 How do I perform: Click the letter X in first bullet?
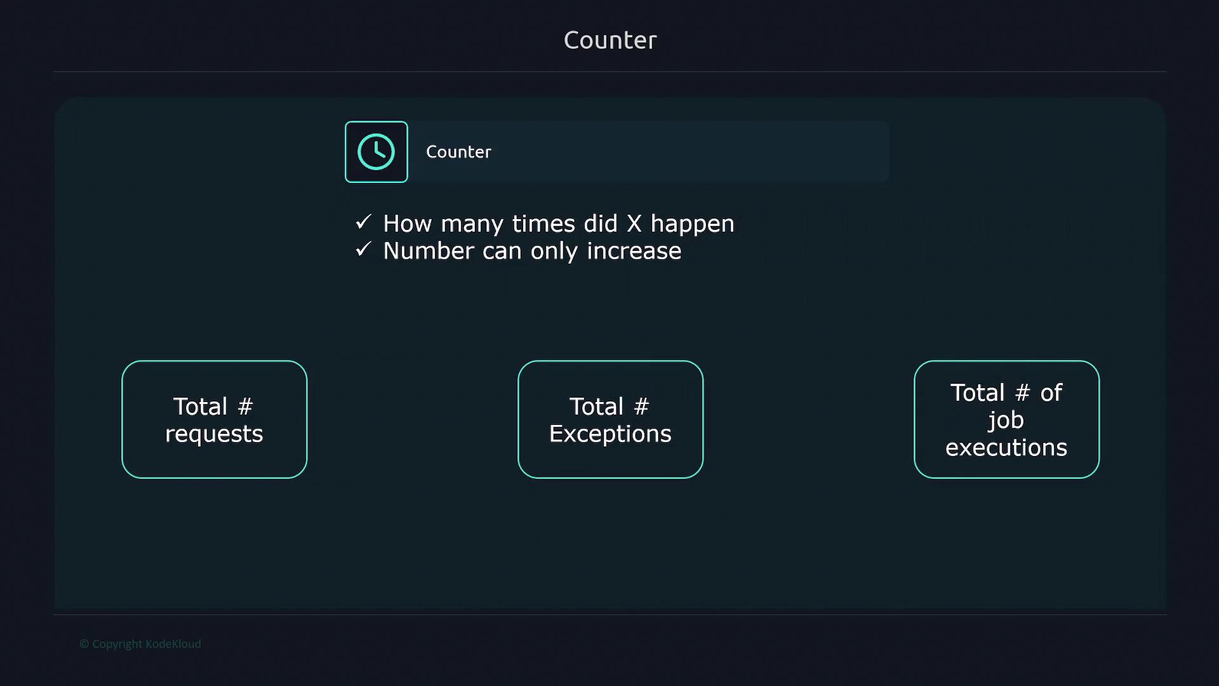click(x=634, y=224)
